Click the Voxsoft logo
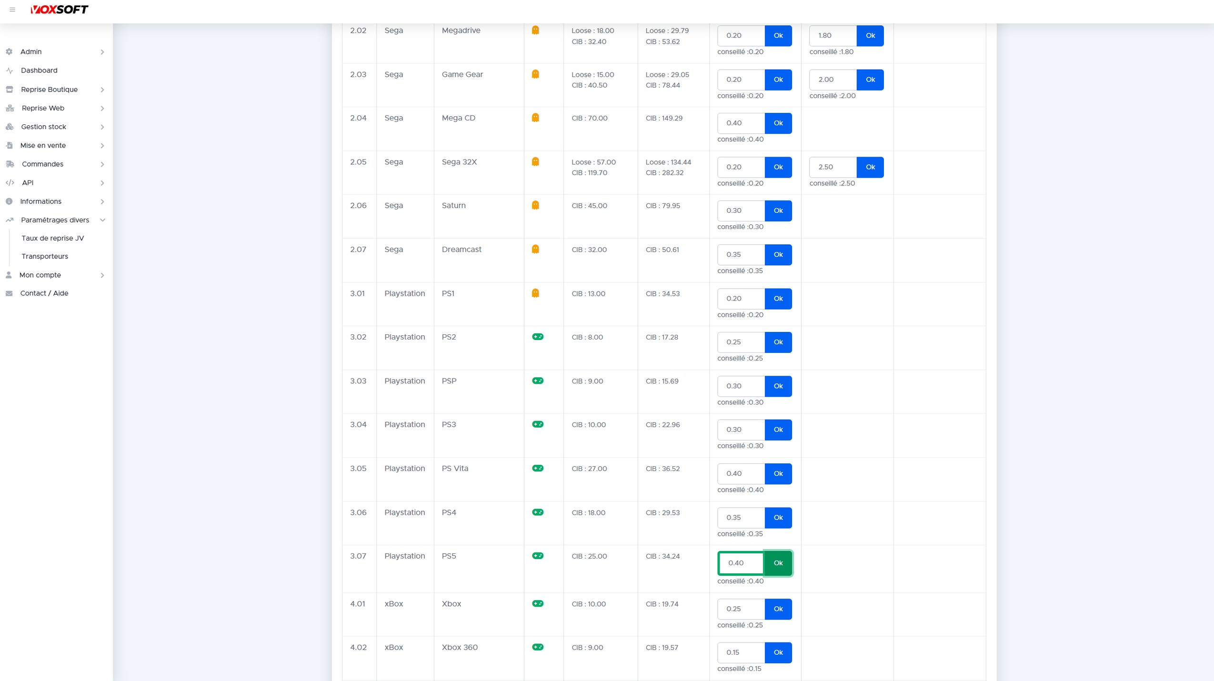 click(59, 10)
